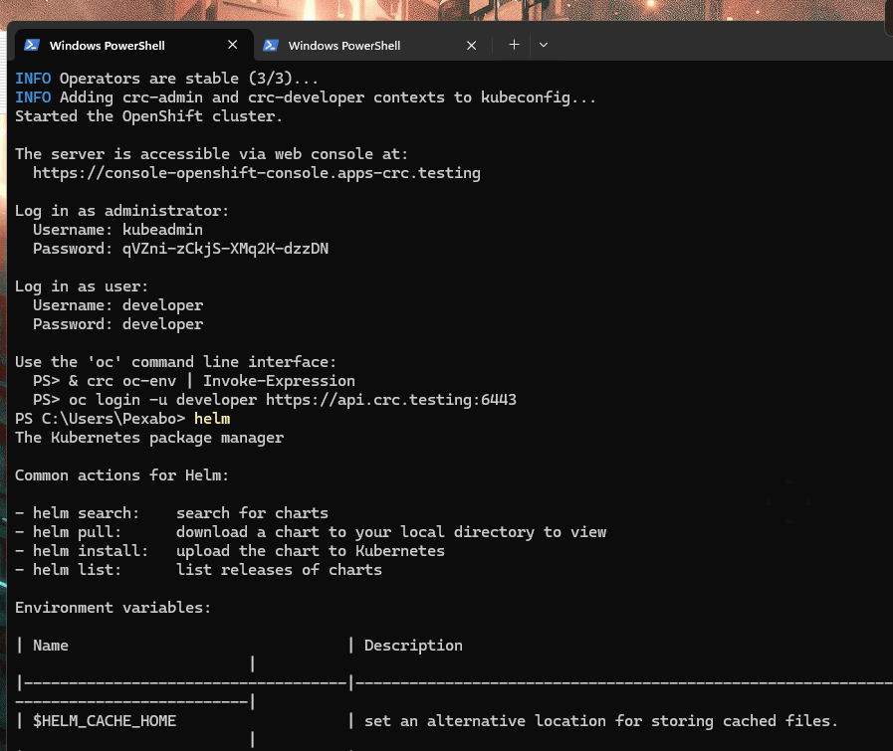The image size is (893, 751).
Task: Click the 'Log in as administrator:' line
Action: click(x=121, y=211)
